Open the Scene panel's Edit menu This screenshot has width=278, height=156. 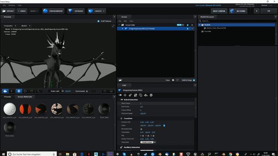pos(125,21)
